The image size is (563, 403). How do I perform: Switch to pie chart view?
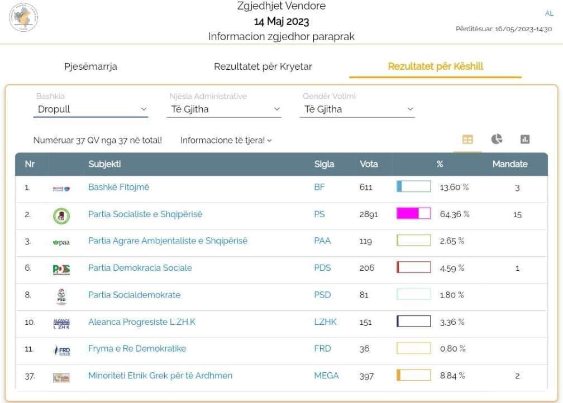(497, 140)
